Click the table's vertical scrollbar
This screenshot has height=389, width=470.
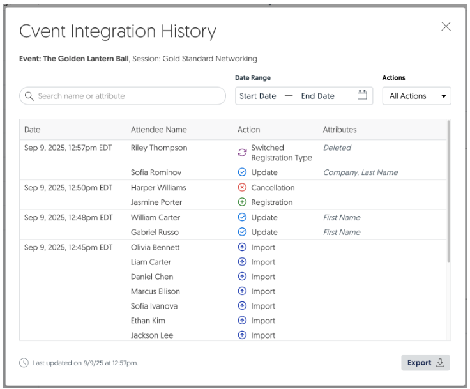pos(448,192)
